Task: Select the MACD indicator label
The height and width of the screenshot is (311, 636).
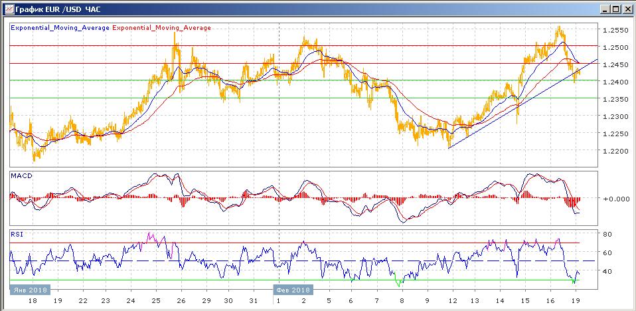Action: (21, 176)
